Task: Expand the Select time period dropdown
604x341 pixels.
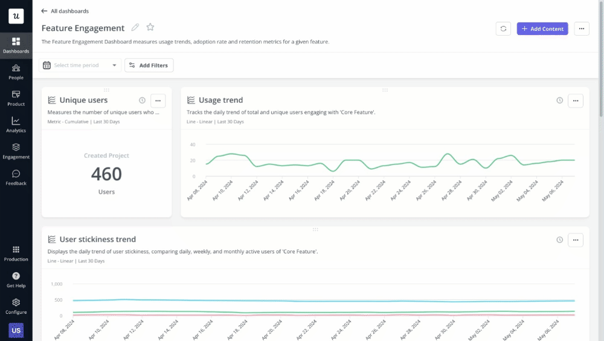Action: 80,65
